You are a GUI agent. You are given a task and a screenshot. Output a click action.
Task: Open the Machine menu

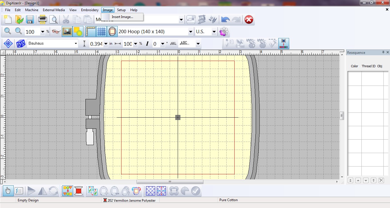(32, 10)
